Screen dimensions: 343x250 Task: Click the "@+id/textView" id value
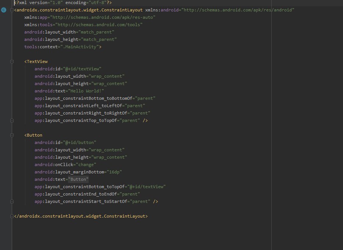click(x=82, y=69)
